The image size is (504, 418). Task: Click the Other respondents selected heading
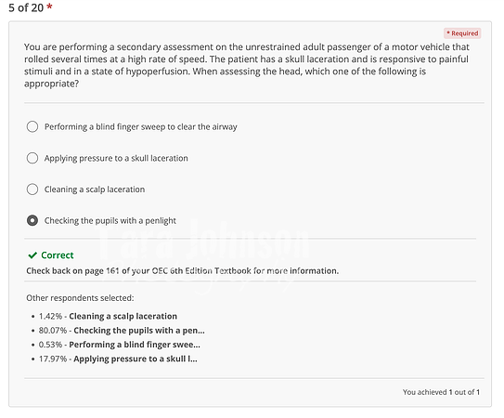pyautogui.click(x=80, y=298)
